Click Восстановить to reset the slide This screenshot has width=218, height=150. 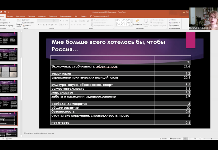tap(29, 23)
